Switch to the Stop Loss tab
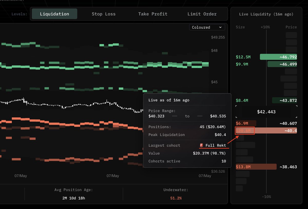The height and width of the screenshot is (209, 308). point(103,14)
